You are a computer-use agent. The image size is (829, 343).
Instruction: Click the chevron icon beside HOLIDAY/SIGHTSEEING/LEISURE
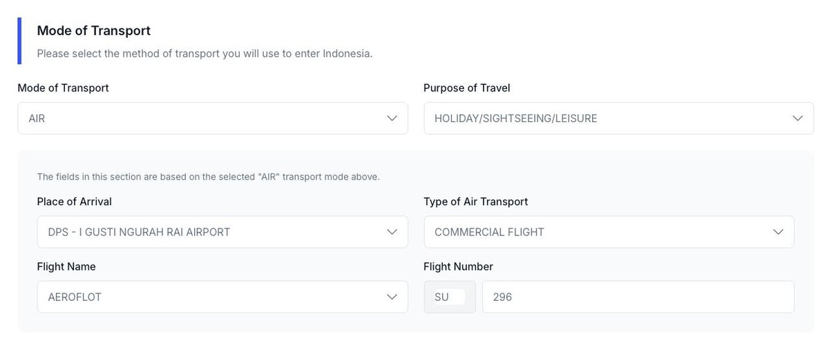[x=798, y=119]
